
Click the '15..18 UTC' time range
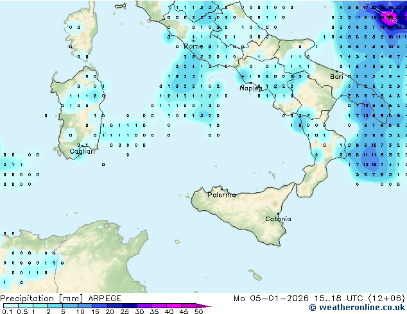(339, 299)
